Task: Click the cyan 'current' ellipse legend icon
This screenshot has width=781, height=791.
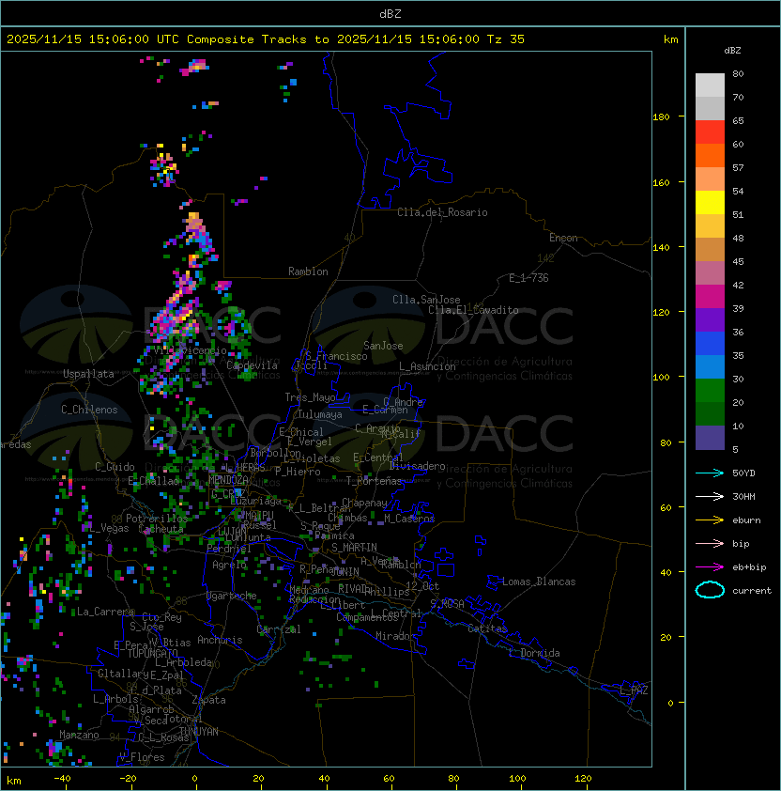Action: [x=710, y=590]
